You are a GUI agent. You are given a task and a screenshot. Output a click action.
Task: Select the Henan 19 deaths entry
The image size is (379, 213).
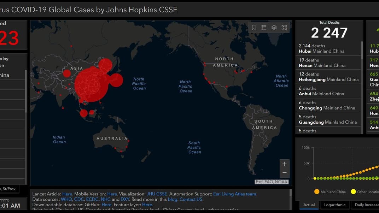tap(327, 63)
